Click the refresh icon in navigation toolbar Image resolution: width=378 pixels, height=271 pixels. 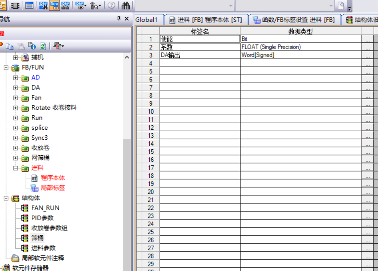(x=43, y=46)
